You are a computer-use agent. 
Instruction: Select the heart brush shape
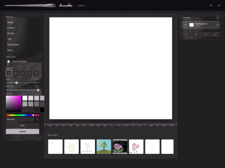click(x=36, y=73)
